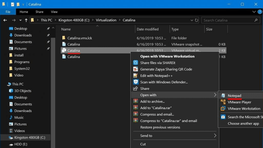
Task: Open the View ribbon tab
Action: click(x=54, y=12)
